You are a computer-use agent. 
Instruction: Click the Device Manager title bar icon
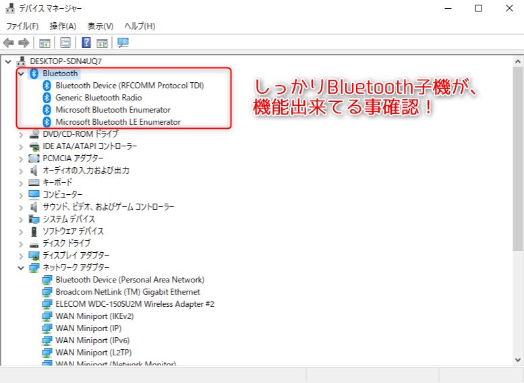pos(10,8)
